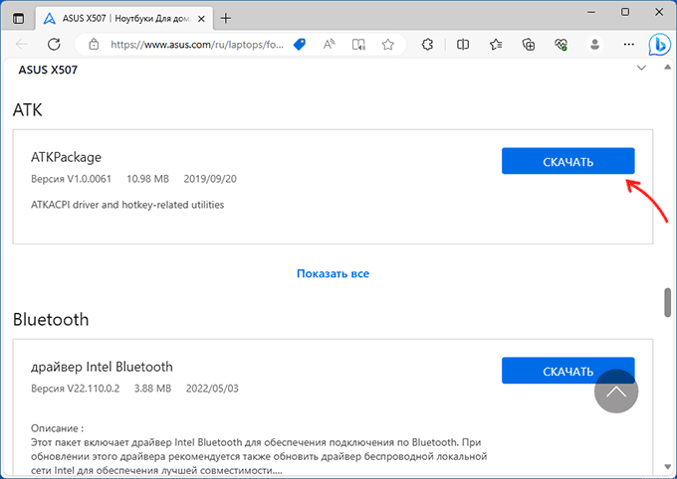The height and width of the screenshot is (479, 677).
Task: Click the Версия V22.110.0.2 text
Action: coord(75,389)
